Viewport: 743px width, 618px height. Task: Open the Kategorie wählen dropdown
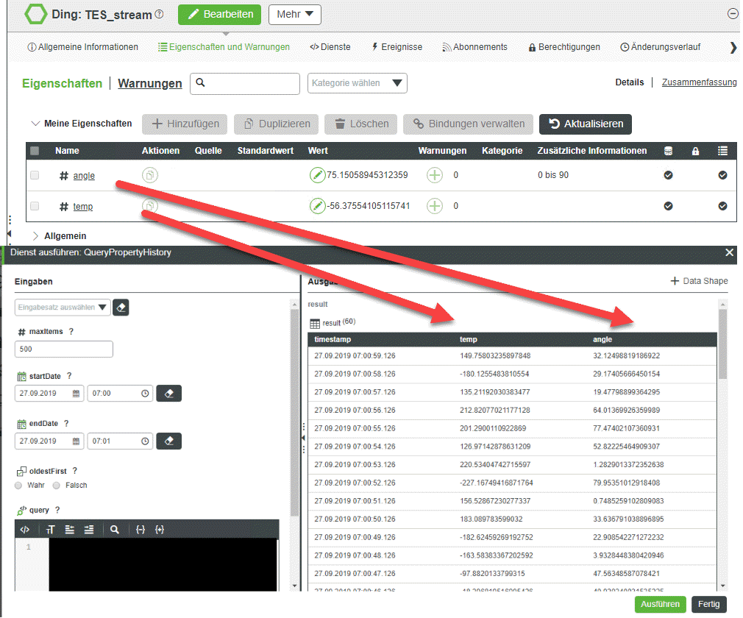pyautogui.click(x=358, y=83)
